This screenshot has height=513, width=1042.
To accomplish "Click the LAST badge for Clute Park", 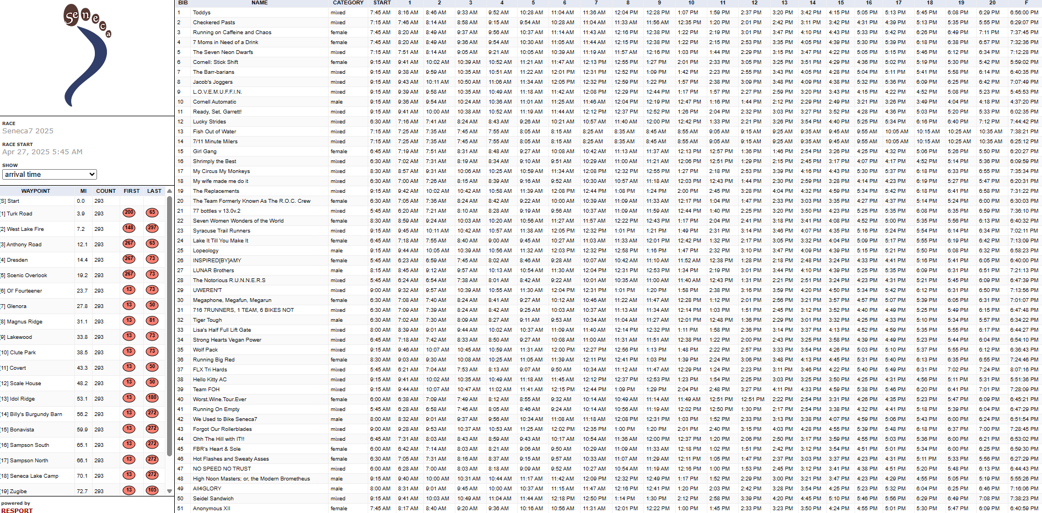I will [152, 352].
